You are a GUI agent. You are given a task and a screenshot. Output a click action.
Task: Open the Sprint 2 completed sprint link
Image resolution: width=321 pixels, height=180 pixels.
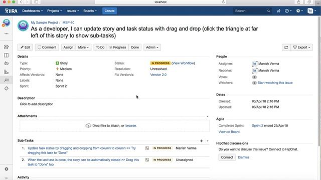click(257, 125)
